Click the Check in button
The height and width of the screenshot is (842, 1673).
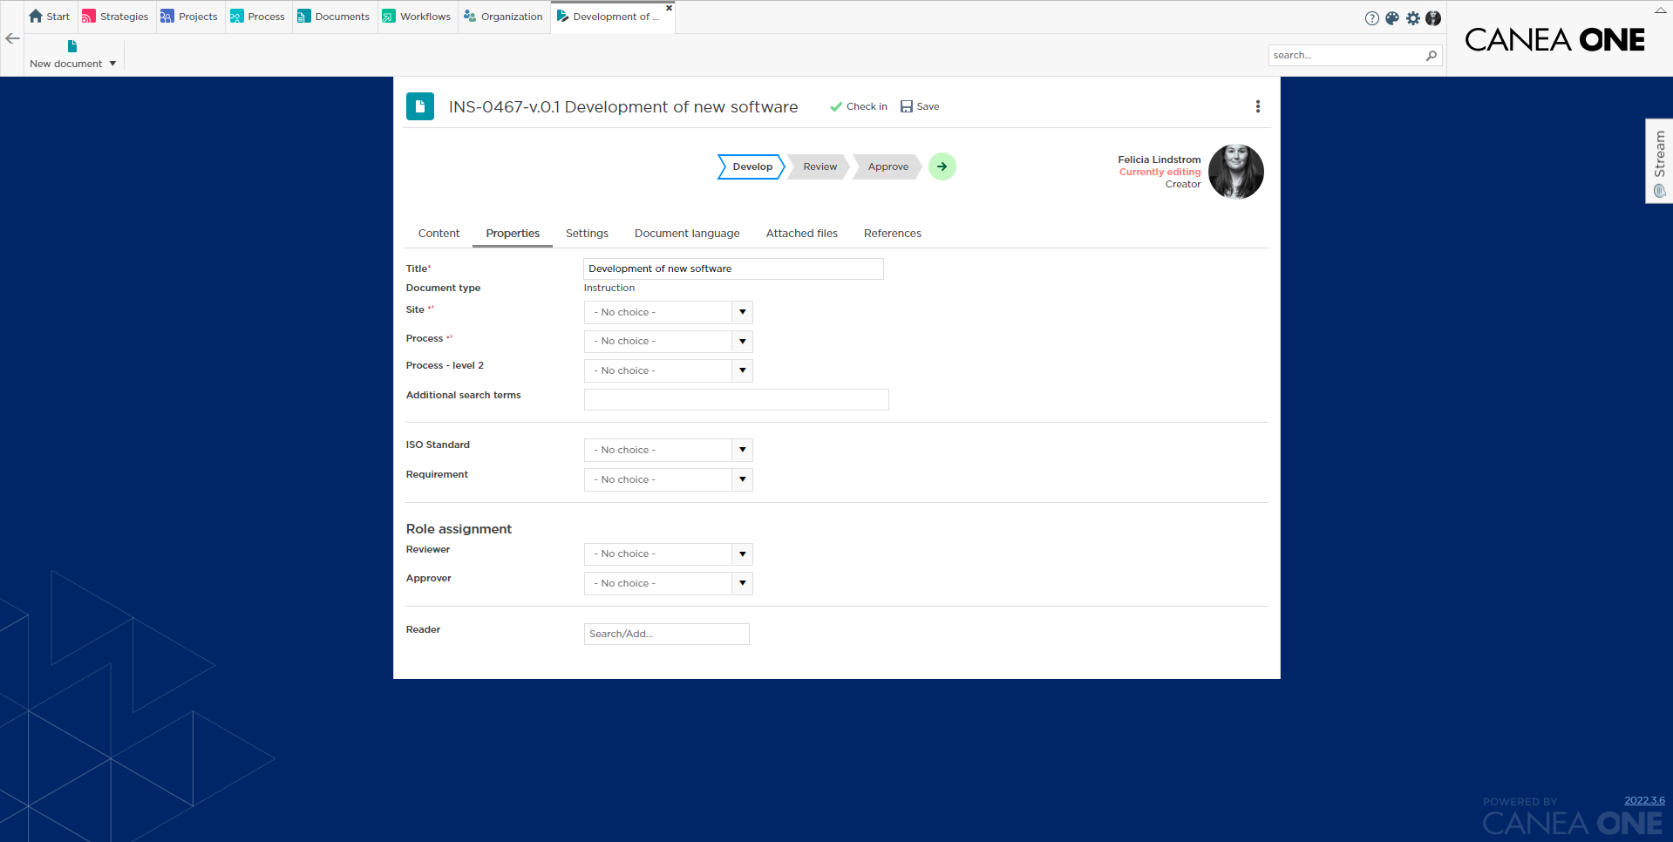tap(859, 106)
